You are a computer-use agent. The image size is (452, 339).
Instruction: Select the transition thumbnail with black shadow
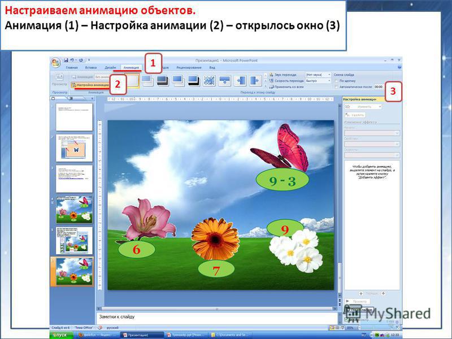tap(193, 80)
